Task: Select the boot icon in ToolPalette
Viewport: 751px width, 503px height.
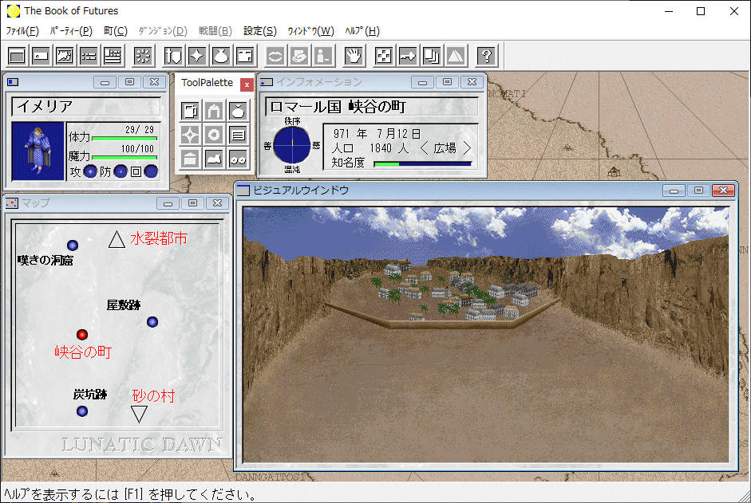Action: (214, 158)
